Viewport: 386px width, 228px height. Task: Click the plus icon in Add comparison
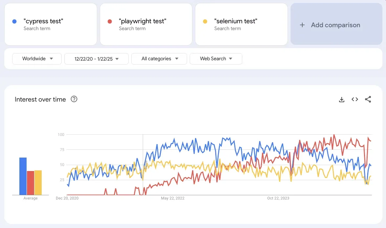[x=302, y=25]
